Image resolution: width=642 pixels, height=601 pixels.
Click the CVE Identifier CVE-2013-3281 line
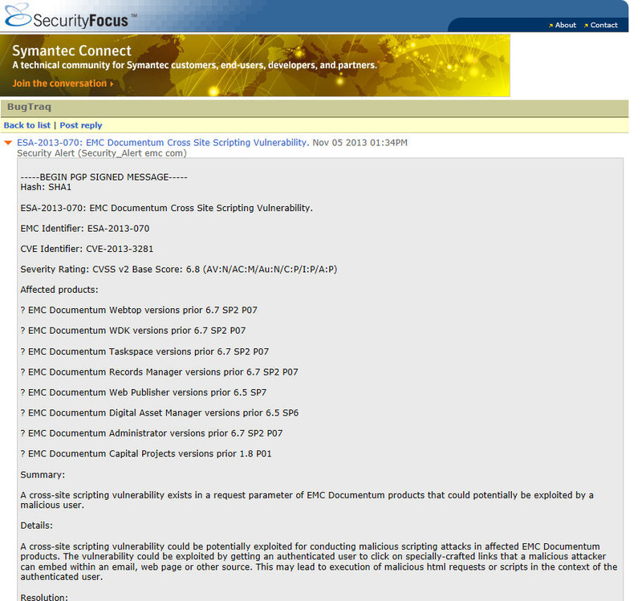coord(87,249)
